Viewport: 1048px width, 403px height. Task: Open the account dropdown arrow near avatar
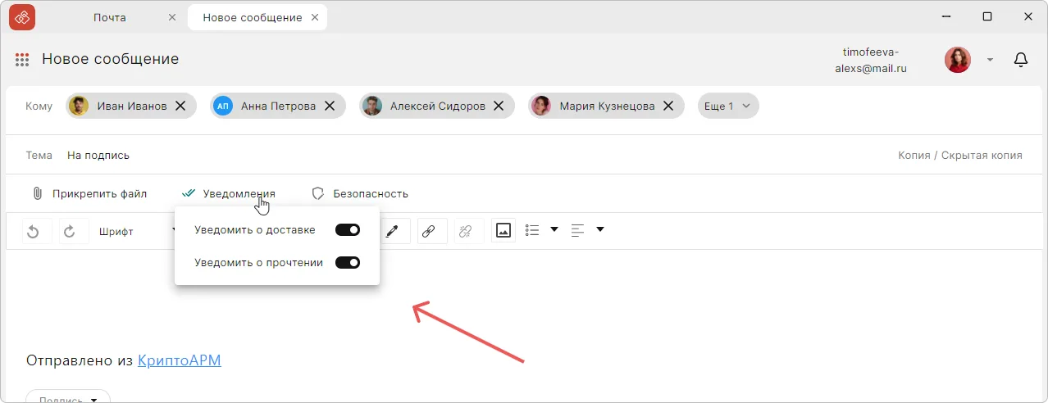tap(990, 60)
